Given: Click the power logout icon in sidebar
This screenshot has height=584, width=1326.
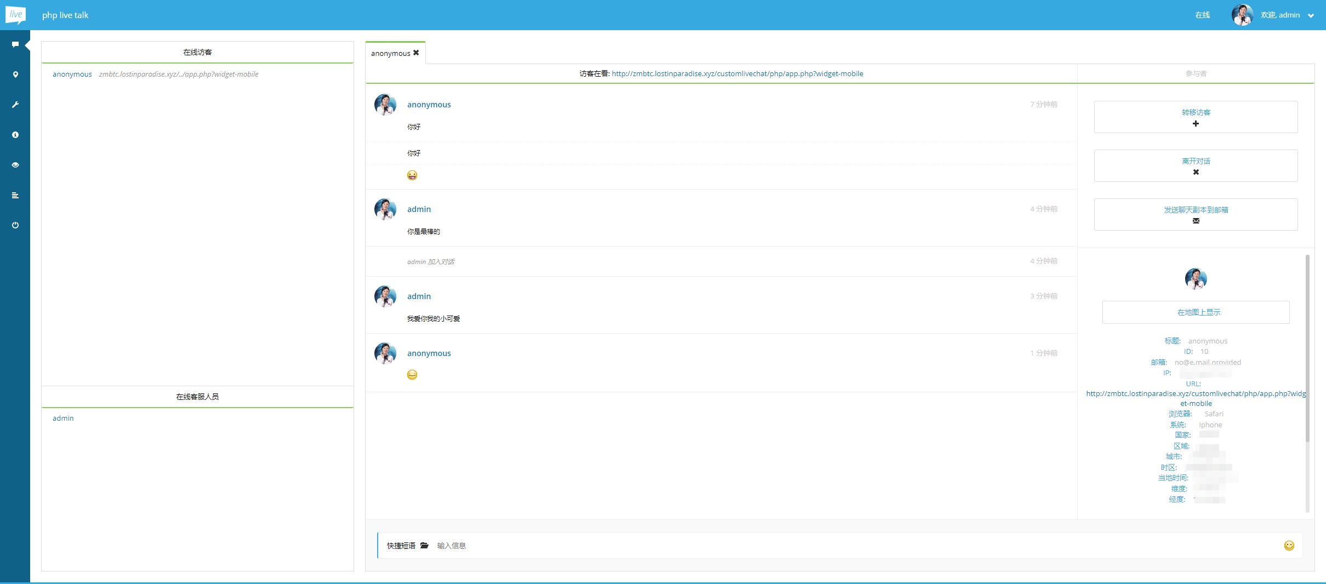Looking at the screenshot, I should point(15,225).
